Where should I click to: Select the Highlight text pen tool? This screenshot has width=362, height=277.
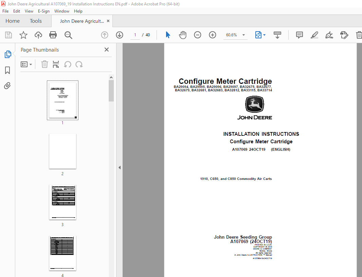coord(314,35)
